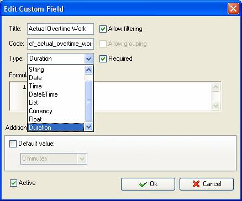Click the type list scroll down arrow
This screenshot has height=201, width=242.
click(x=88, y=127)
